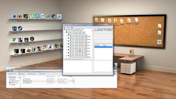Click the tree view horizontal scrollbar
The width and height of the screenshot is (176, 99).
(78, 59)
